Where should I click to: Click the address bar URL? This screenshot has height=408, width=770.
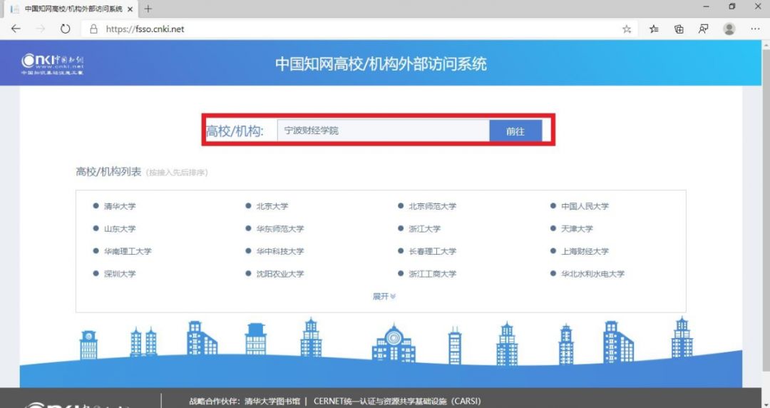coord(145,29)
